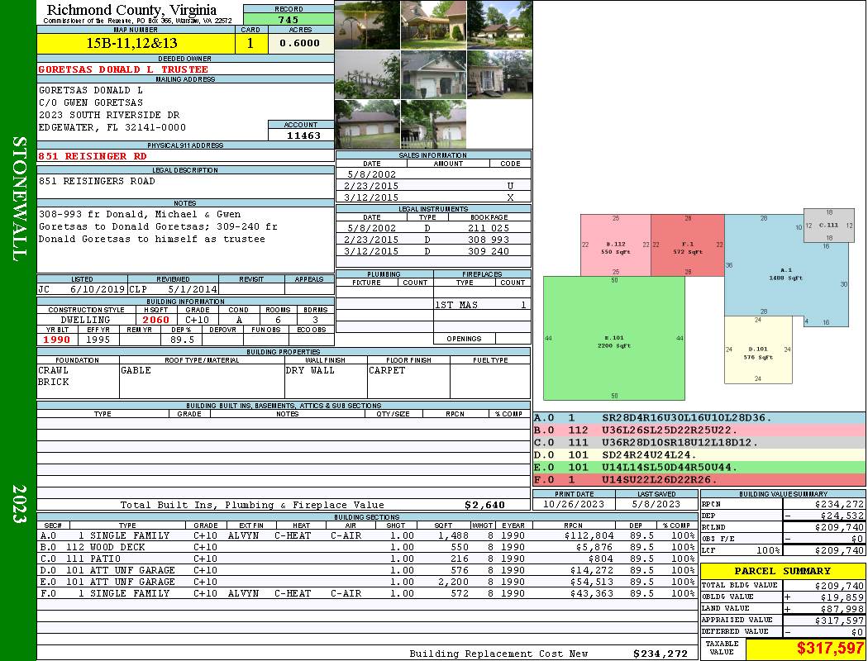Click the roof type GABLE
Screen dimensions: 868x661
136,370
